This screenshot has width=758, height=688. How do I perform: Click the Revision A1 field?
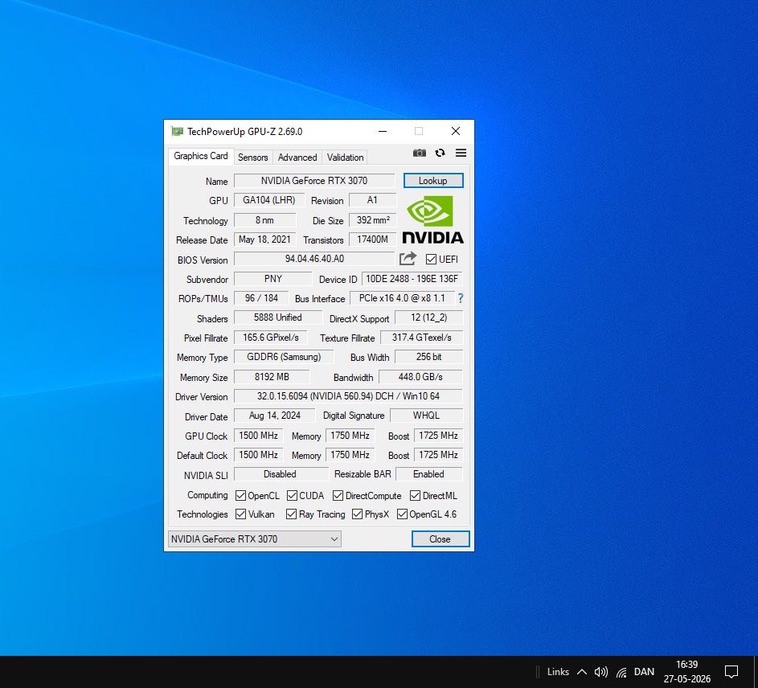[373, 200]
